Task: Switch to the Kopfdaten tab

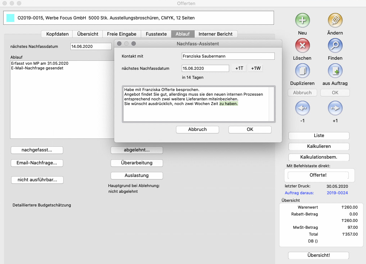Action: [x=57, y=34]
